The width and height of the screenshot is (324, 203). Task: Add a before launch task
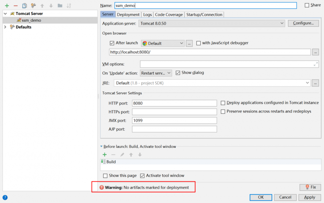click(105, 155)
